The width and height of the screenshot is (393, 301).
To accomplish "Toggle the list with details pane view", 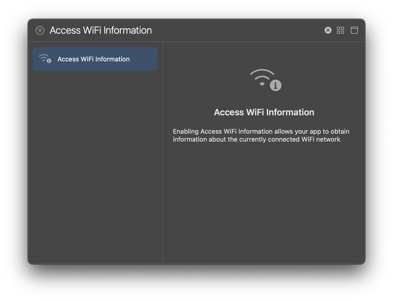I will 354,30.
